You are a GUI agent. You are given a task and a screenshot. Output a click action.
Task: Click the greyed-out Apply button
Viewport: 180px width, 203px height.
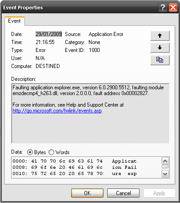click(159, 193)
